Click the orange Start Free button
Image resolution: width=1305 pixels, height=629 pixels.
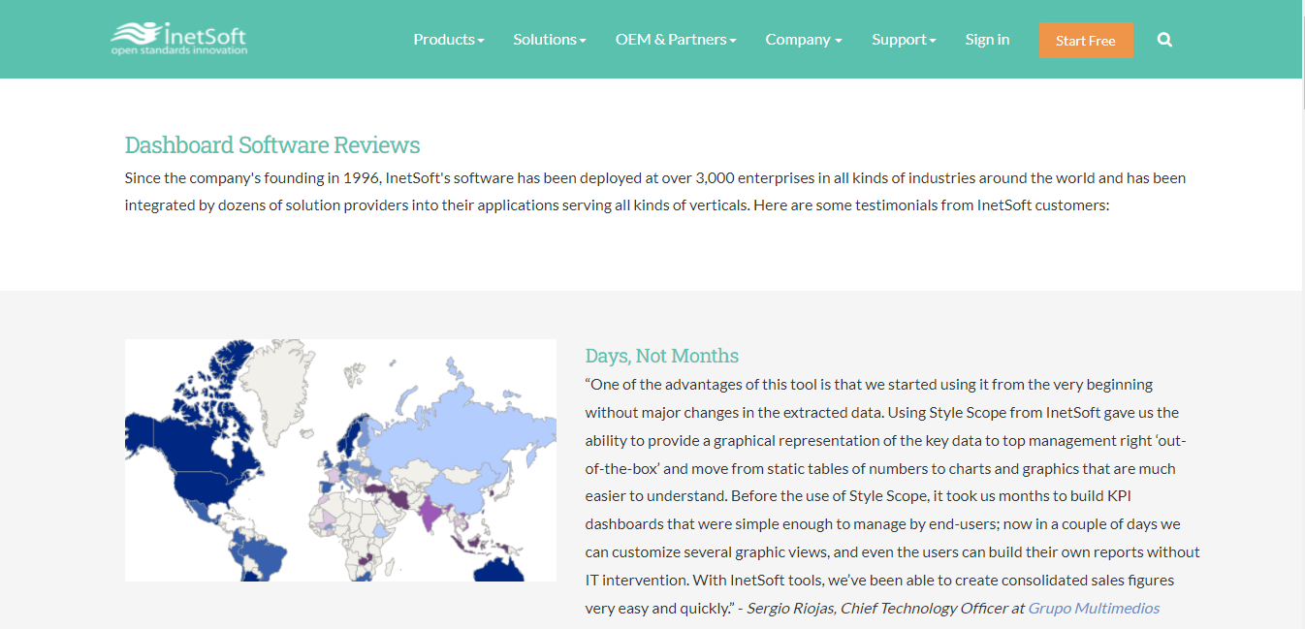1086,41
